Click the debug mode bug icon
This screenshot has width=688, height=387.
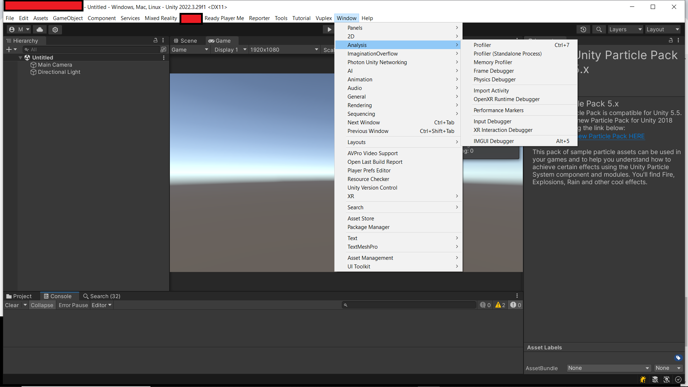point(643,379)
